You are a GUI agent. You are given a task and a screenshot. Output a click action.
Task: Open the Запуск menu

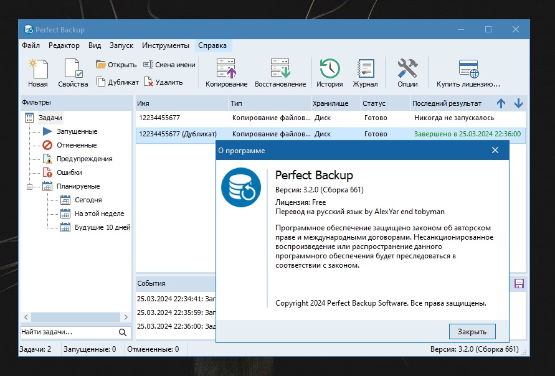(x=121, y=45)
